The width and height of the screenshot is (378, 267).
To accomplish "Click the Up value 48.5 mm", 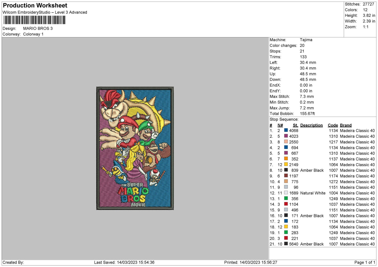I will (x=308, y=74).
